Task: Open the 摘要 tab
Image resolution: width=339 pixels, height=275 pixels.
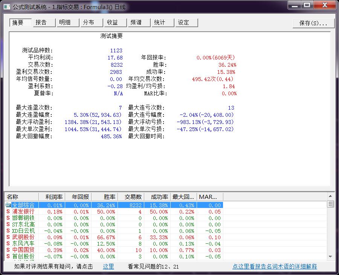Action: pyautogui.click(x=21, y=23)
